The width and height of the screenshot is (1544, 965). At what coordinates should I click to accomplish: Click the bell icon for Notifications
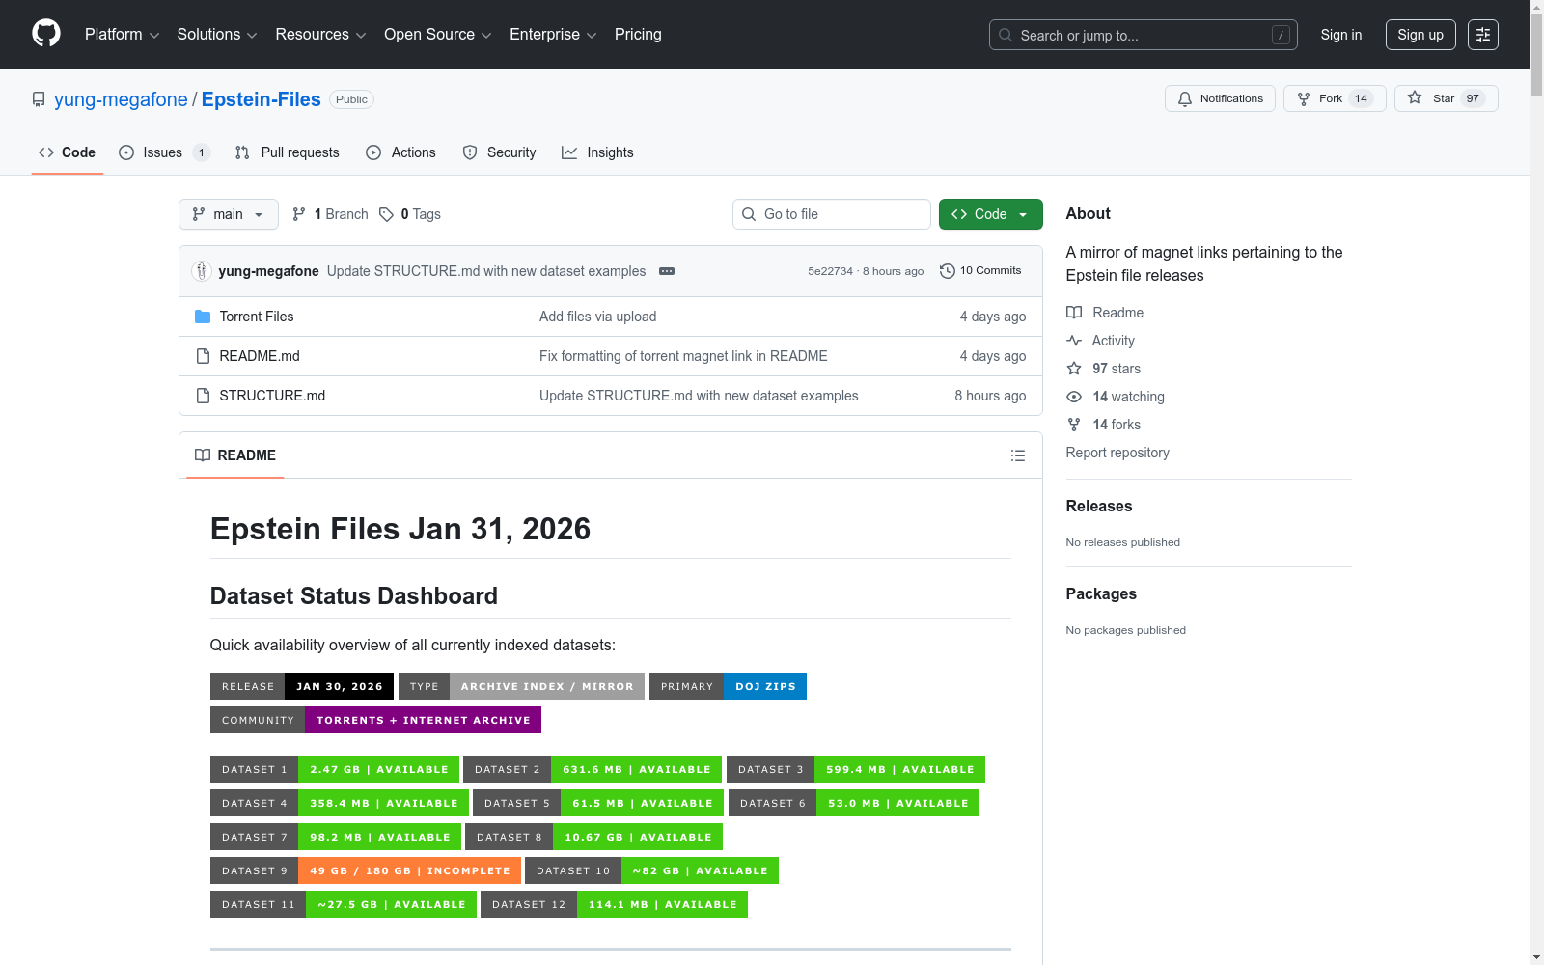(x=1185, y=98)
